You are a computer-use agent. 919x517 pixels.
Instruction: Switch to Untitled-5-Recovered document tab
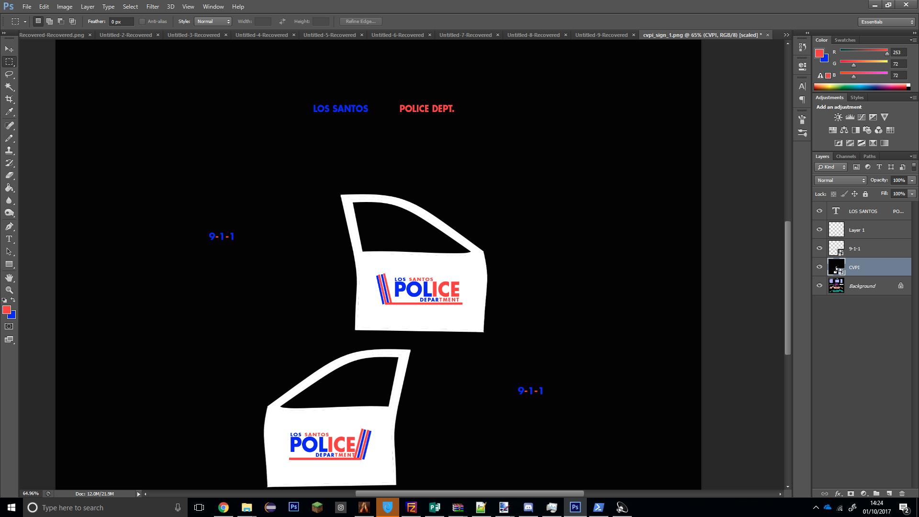329,35
